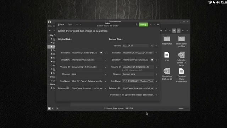
Task: Open the volume control in system tray
Action: pos(218,2)
